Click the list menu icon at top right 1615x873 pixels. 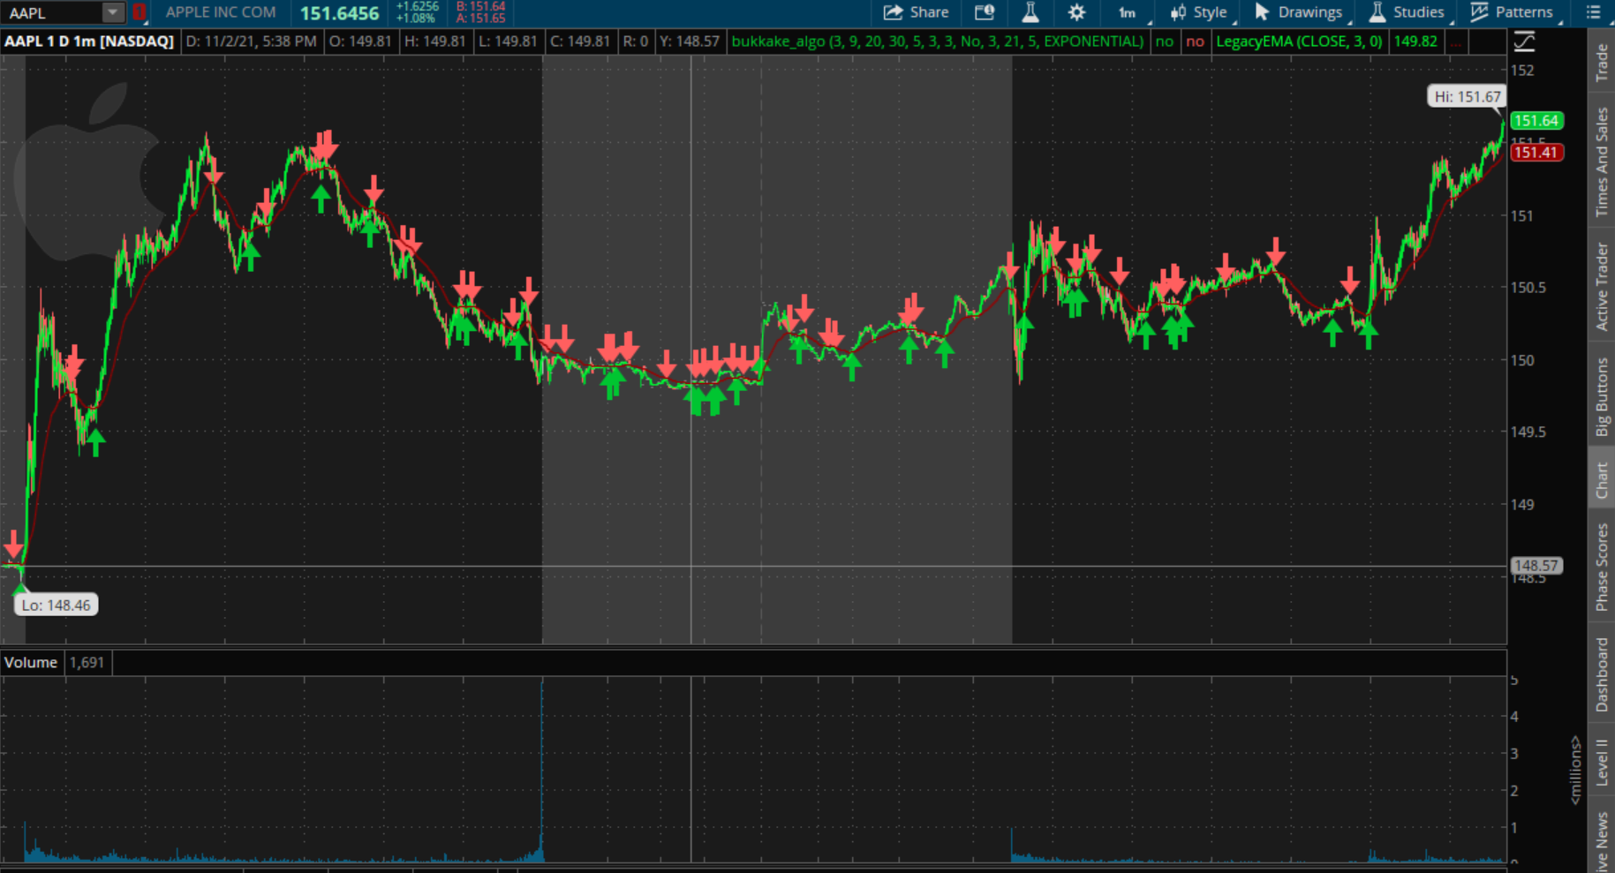click(x=1594, y=12)
